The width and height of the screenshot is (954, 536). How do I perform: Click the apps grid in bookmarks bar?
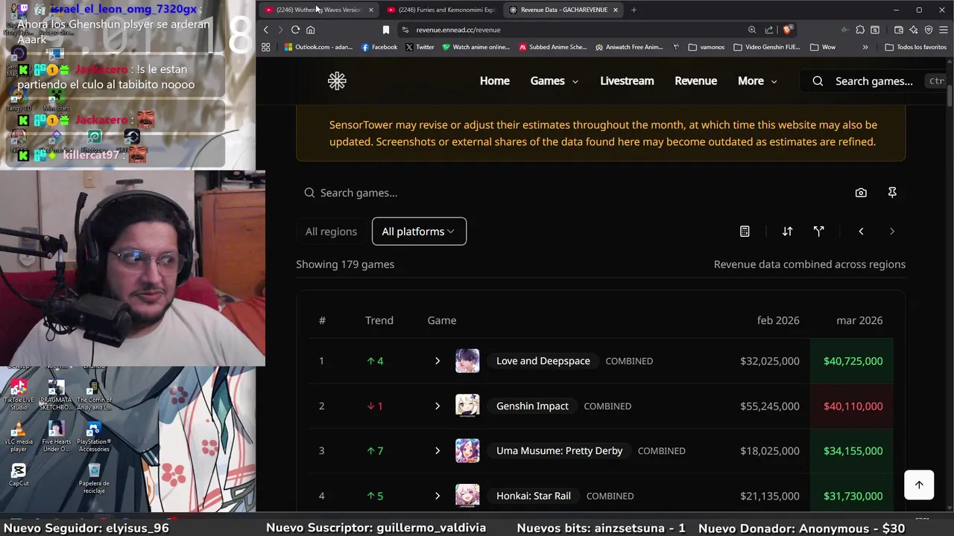point(266,47)
